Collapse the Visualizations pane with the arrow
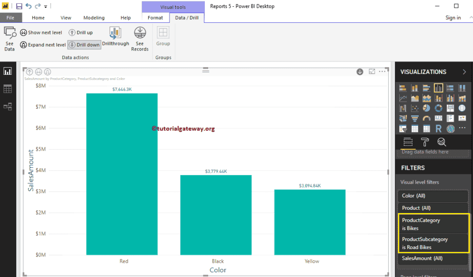This screenshot has width=473, height=277. click(x=464, y=72)
